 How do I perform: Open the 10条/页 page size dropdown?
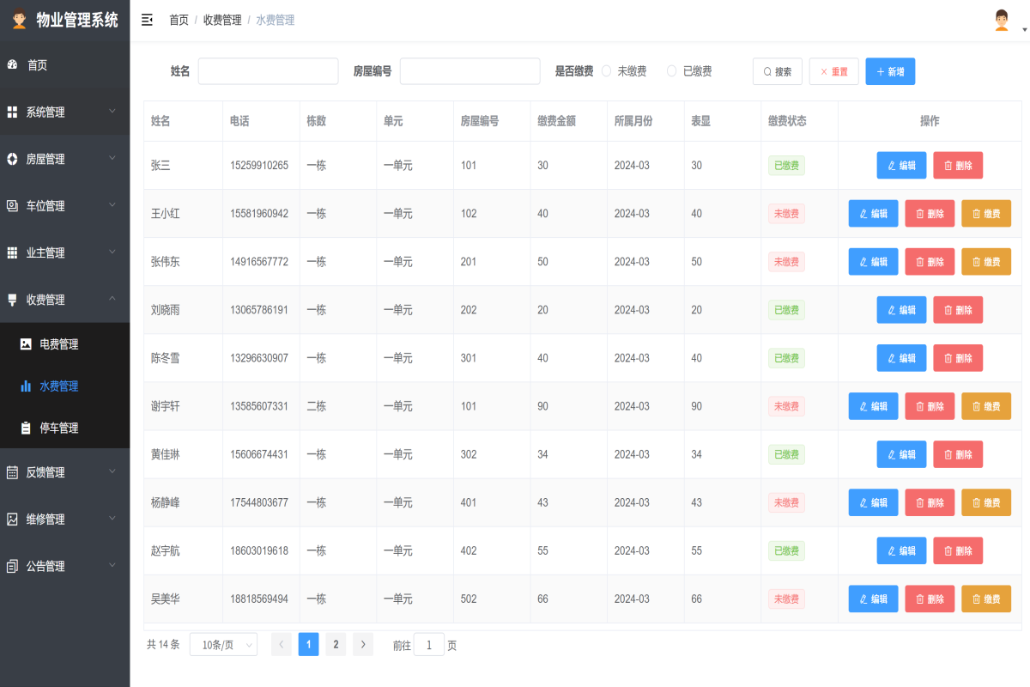pos(223,644)
